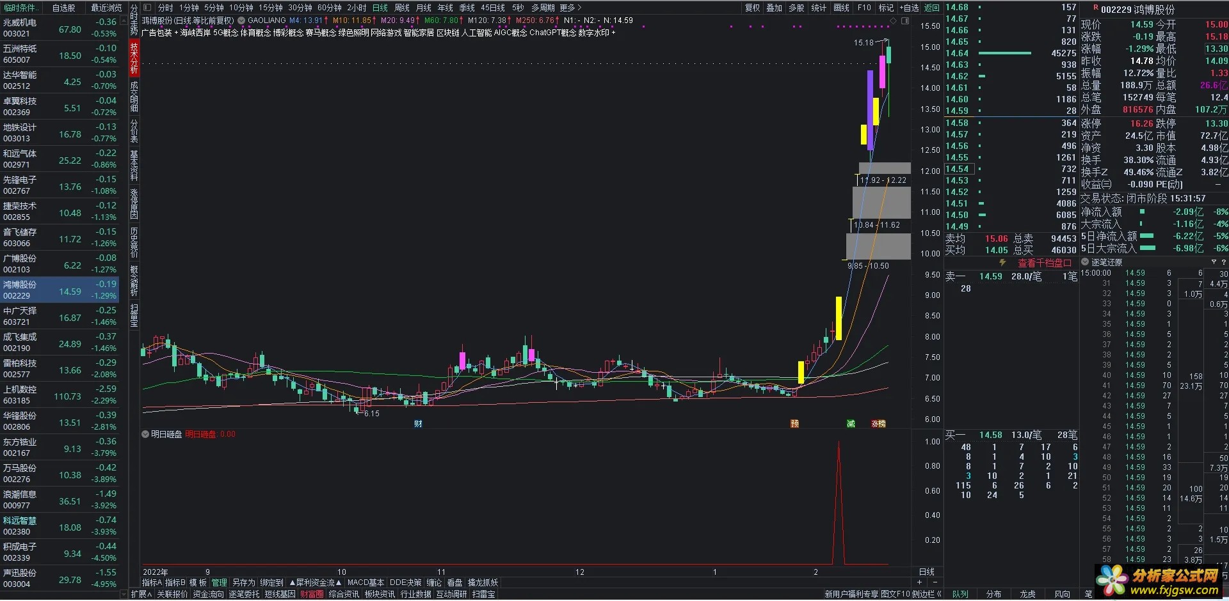The width and height of the screenshot is (1229, 601).
Task: Click the 预 marker on the chart bottom
Action: 794,424
